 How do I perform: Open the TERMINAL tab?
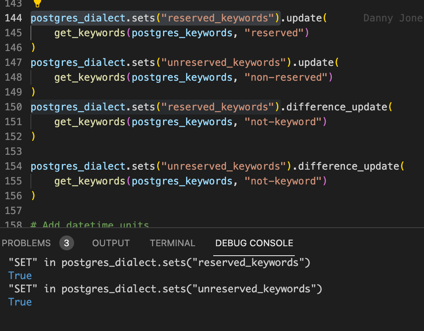pos(172,243)
